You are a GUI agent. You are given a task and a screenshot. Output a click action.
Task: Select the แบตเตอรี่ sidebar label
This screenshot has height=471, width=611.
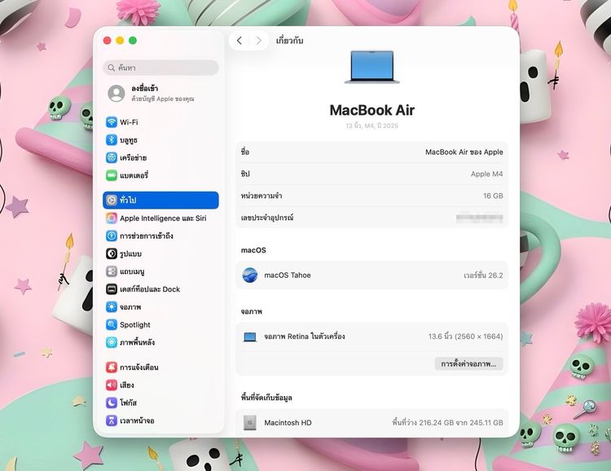134,175
